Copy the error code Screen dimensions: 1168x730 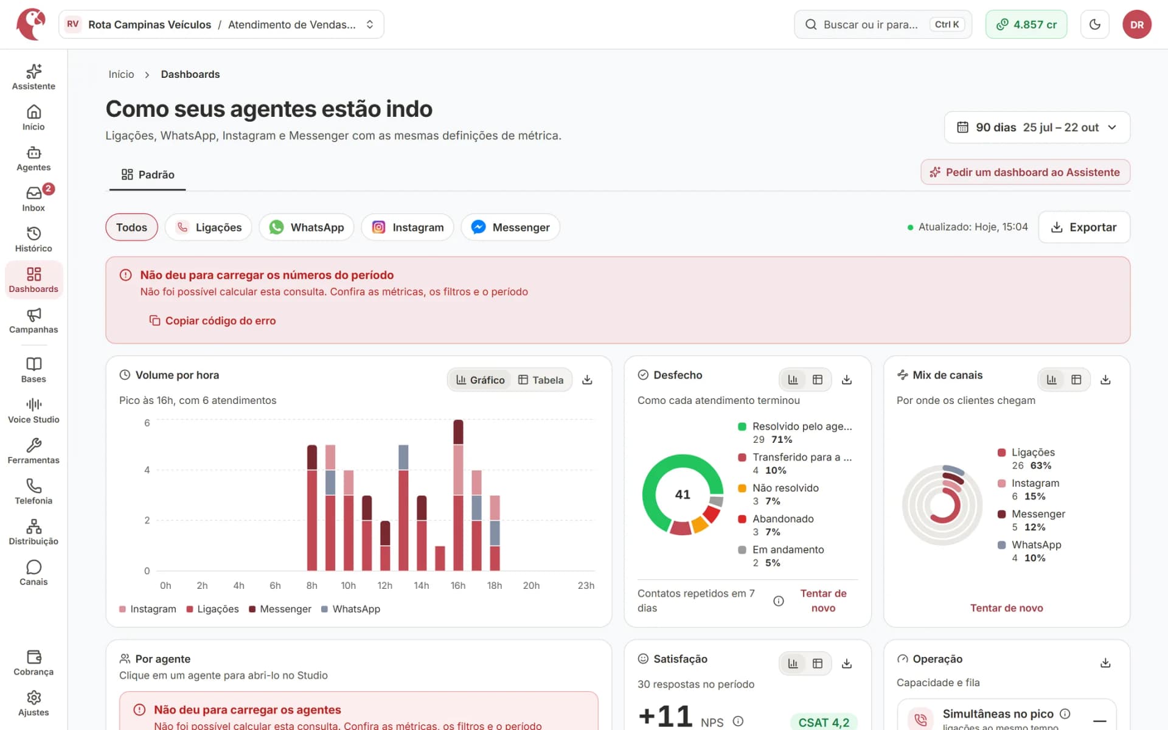point(212,321)
